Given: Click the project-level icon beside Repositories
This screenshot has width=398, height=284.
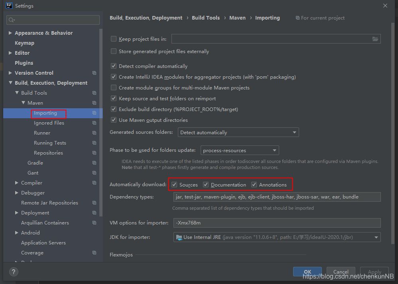Looking at the screenshot, I should [x=95, y=153].
